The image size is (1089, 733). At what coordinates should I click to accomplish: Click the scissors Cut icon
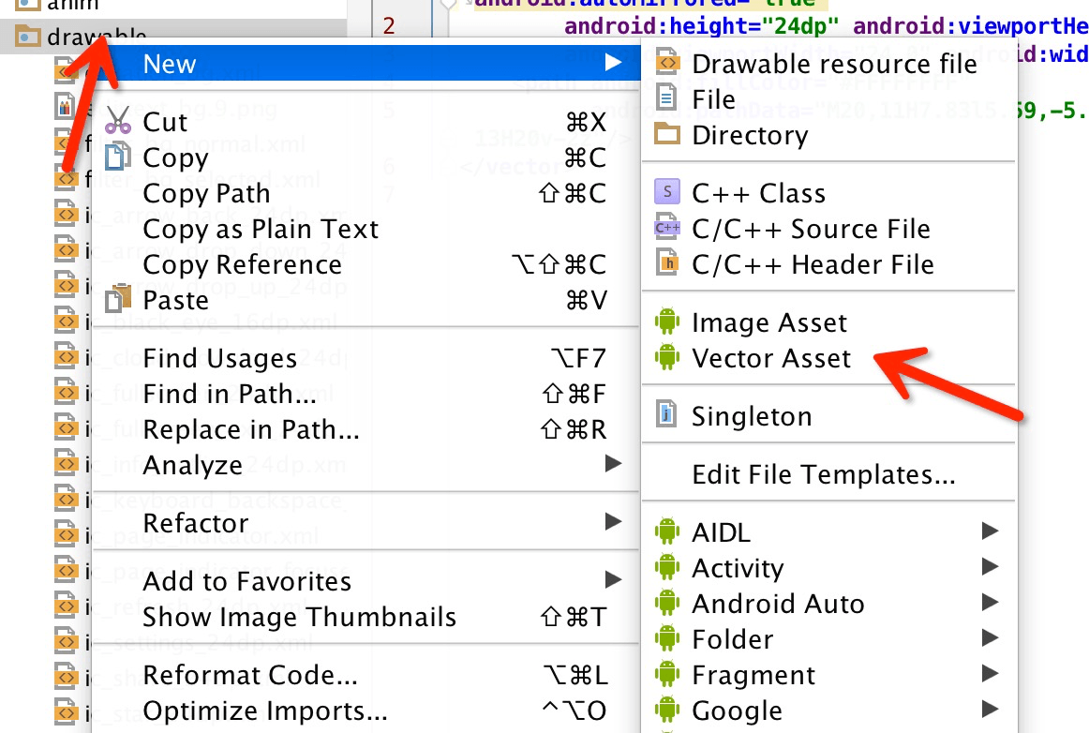(x=118, y=121)
